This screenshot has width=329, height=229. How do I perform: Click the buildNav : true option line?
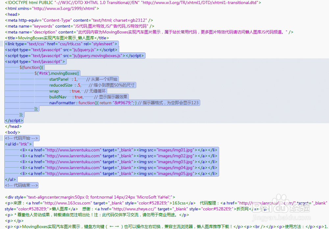[x=88, y=97]
